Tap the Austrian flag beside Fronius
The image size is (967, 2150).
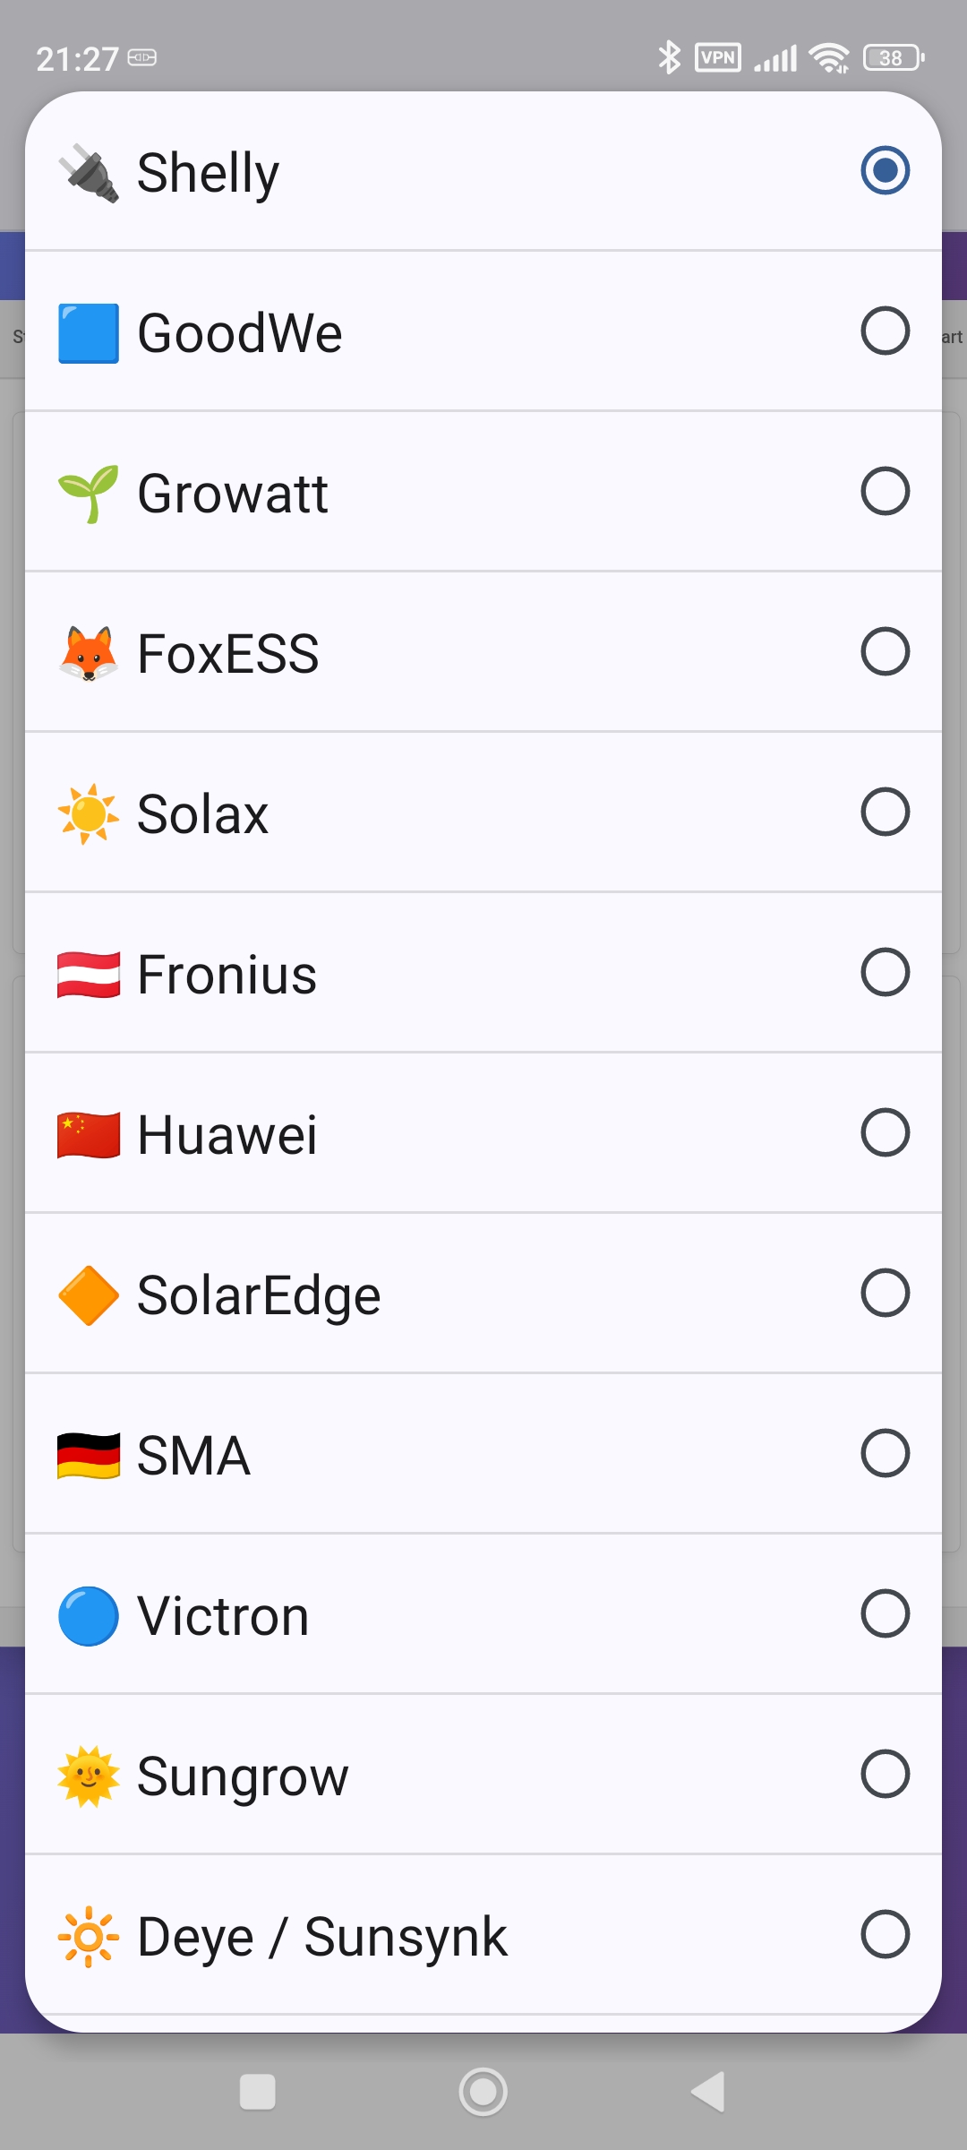click(x=88, y=974)
